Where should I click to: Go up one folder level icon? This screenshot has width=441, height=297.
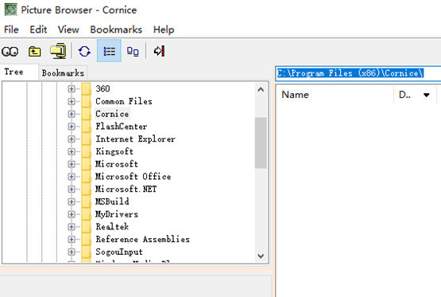[x=35, y=51]
